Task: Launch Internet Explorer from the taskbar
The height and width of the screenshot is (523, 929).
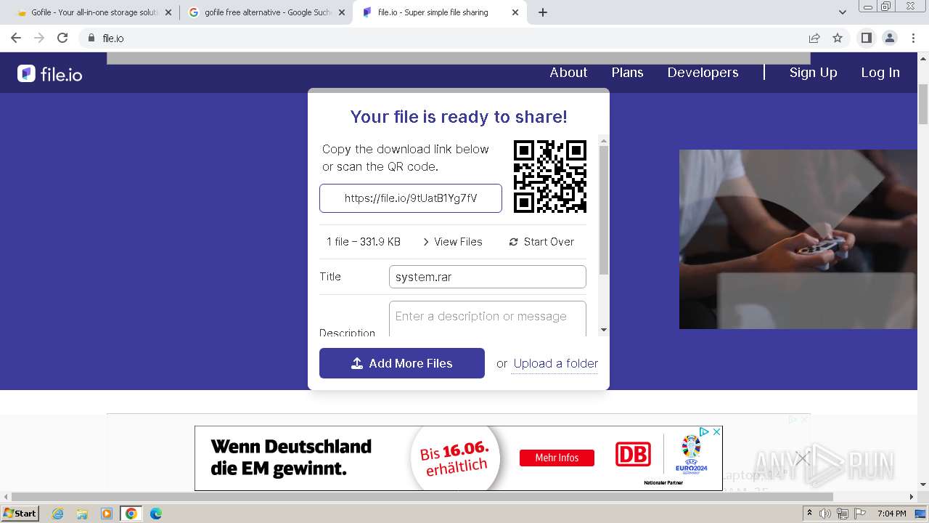Action: (58, 514)
